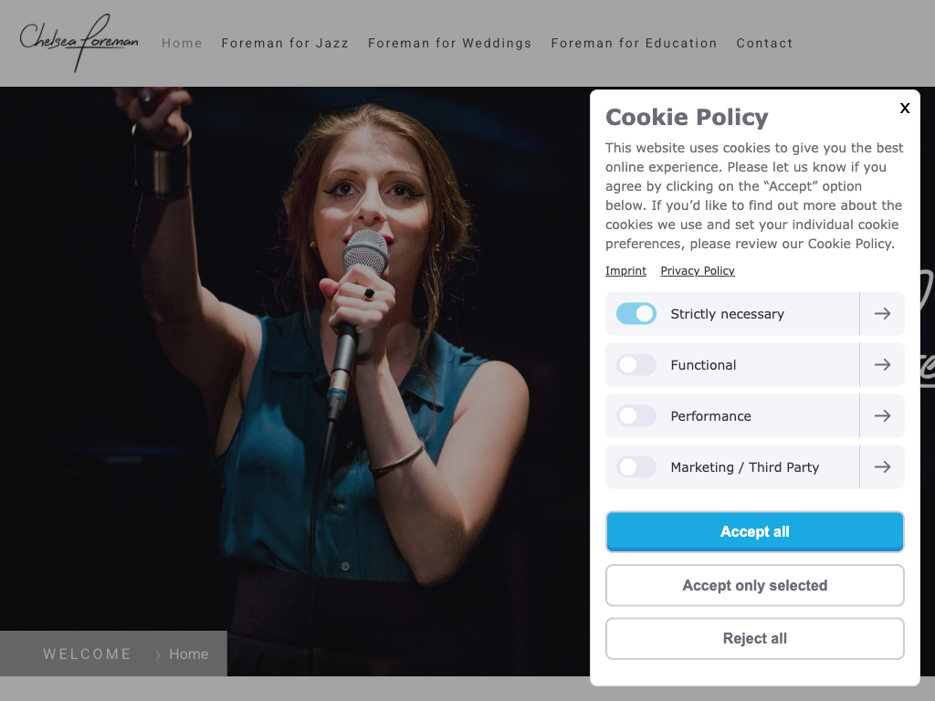Image resolution: width=935 pixels, height=701 pixels.
Task: Click the Home breadcrumb link
Action: (x=188, y=654)
